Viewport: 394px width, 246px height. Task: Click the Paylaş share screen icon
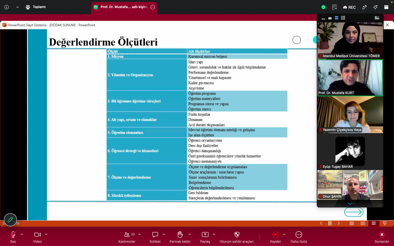point(205,235)
